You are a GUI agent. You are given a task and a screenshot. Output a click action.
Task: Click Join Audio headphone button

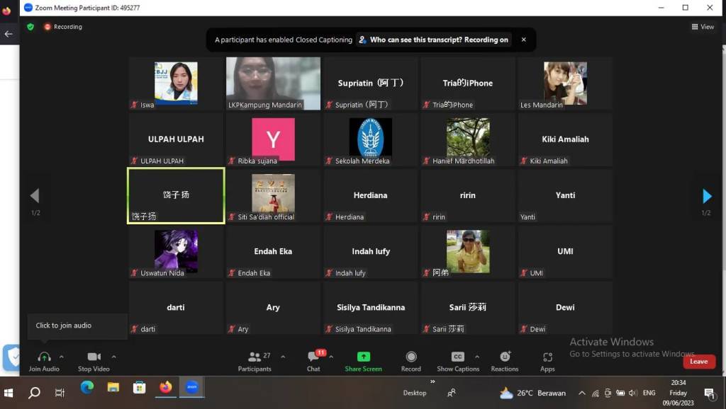pos(44,357)
